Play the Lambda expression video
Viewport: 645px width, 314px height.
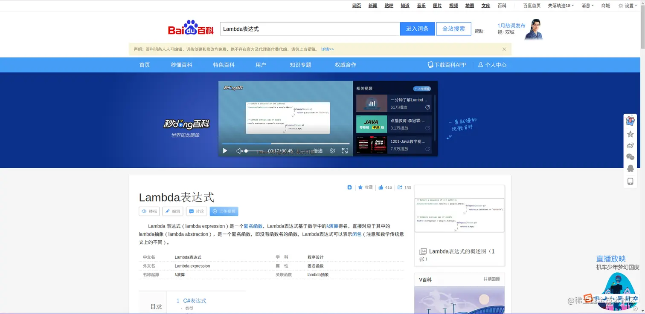(x=225, y=151)
